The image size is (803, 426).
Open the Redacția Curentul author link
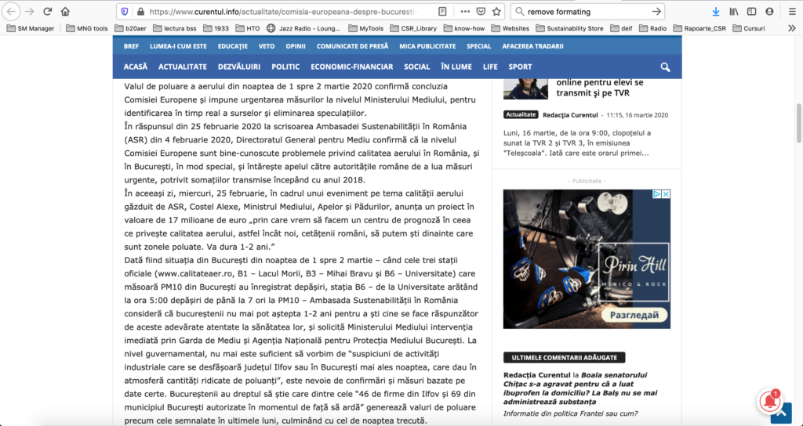(570, 115)
